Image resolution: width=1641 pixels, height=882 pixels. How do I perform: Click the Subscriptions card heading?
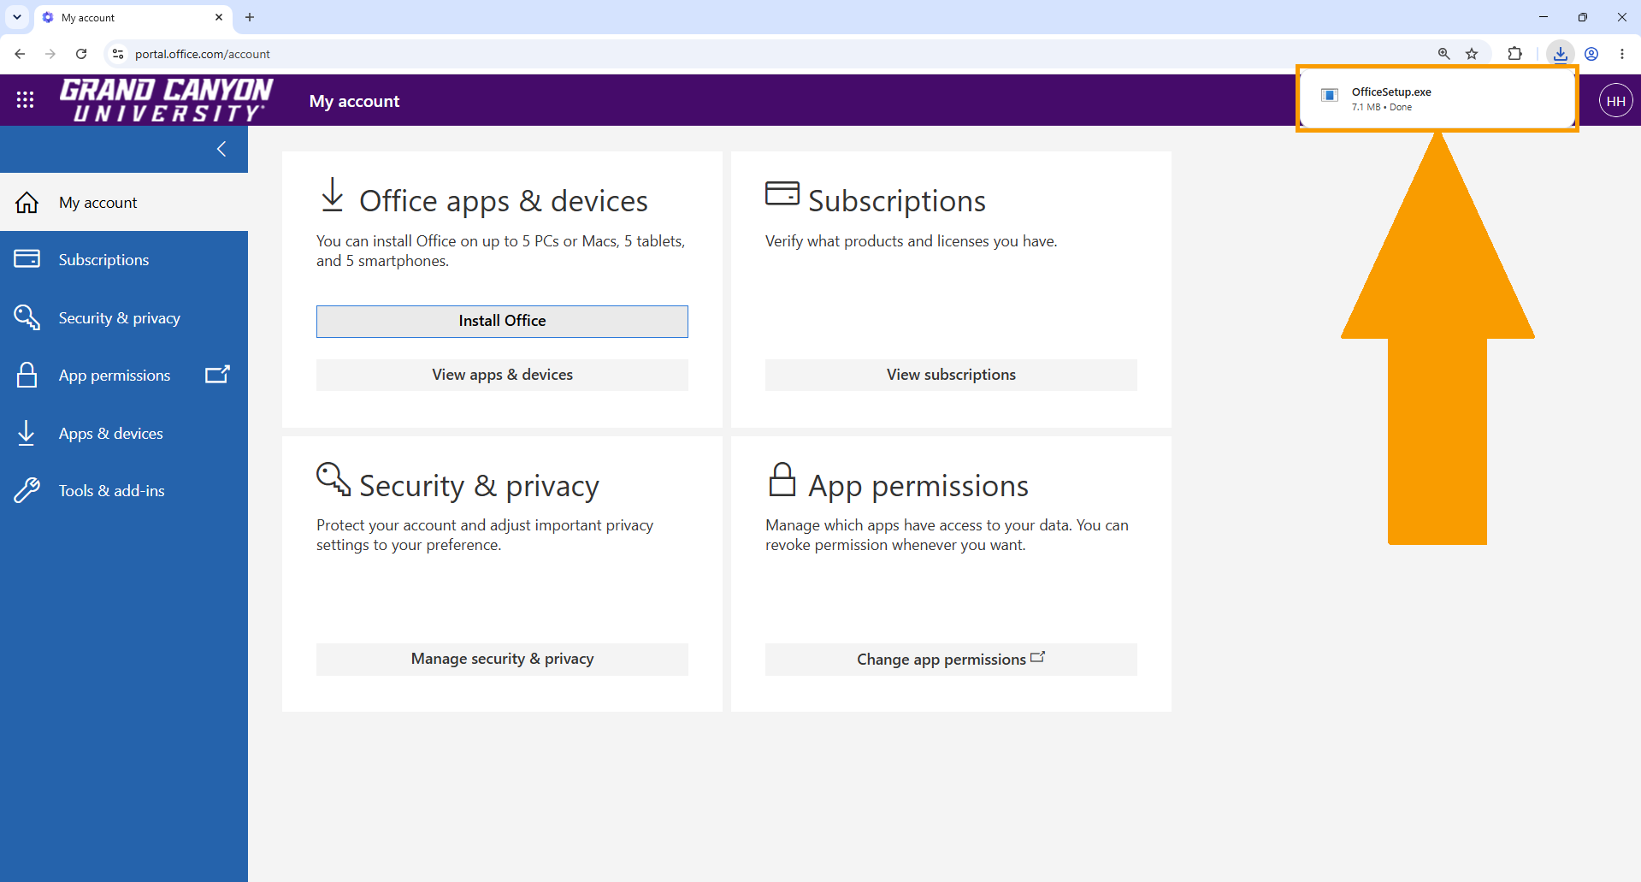pos(897,201)
